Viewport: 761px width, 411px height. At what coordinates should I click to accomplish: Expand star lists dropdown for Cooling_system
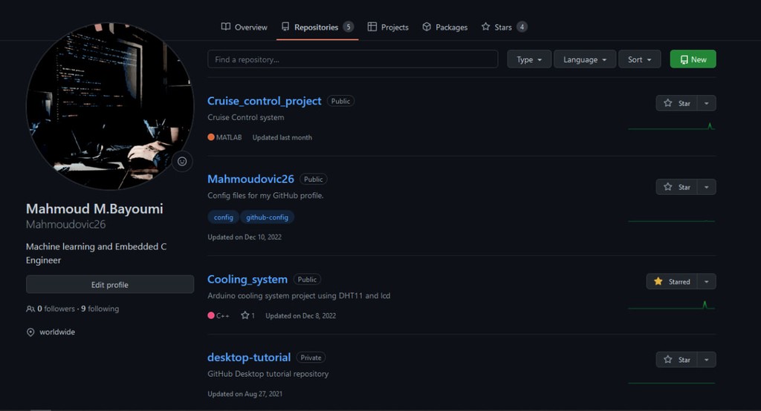[707, 281]
